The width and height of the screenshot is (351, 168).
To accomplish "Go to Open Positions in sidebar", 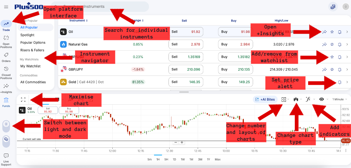I will click(6, 42).
